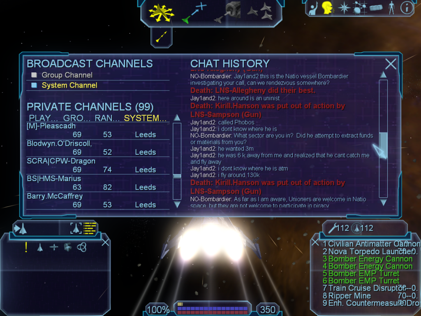The width and height of the screenshot is (421, 316).
Task: Toggle the System Channel checkbox
Action: tap(34, 85)
